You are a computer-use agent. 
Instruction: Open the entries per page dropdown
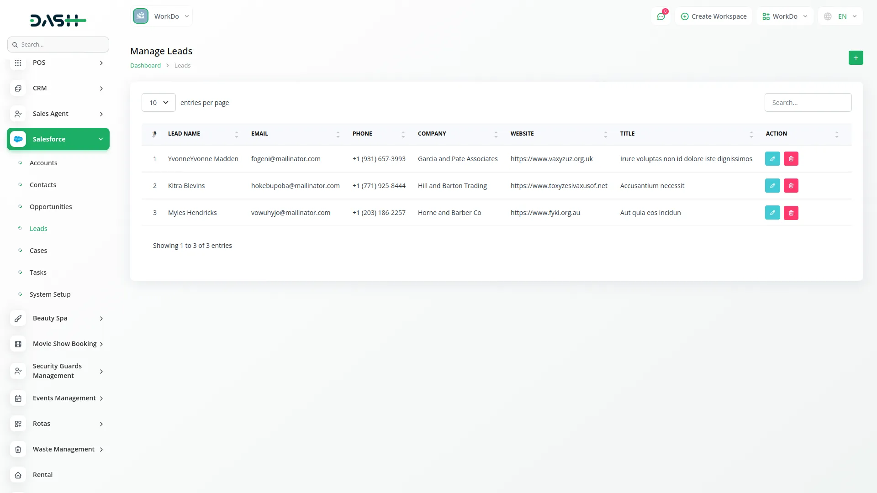coord(158,102)
